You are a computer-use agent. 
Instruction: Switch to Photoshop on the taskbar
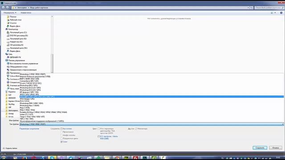click(145, 158)
